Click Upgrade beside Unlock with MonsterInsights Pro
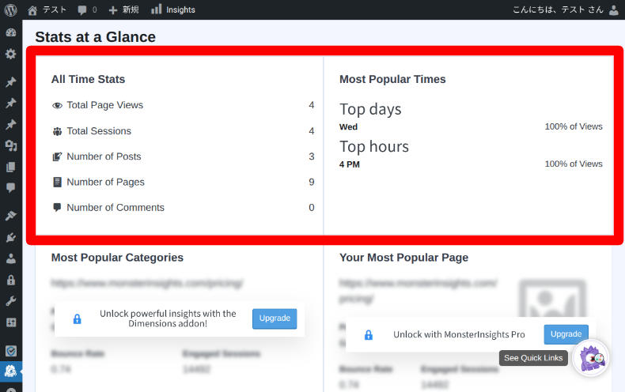Image resolution: width=625 pixels, height=392 pixels. pyautogui.click(x=566, y=334)
